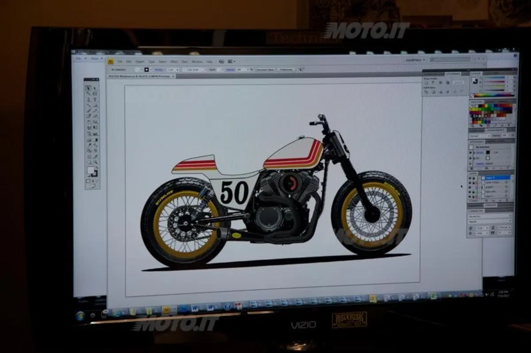Click the stroke color box in Tools panel
The width and height of the screenshot is (531, 353).
pos(94,174)
